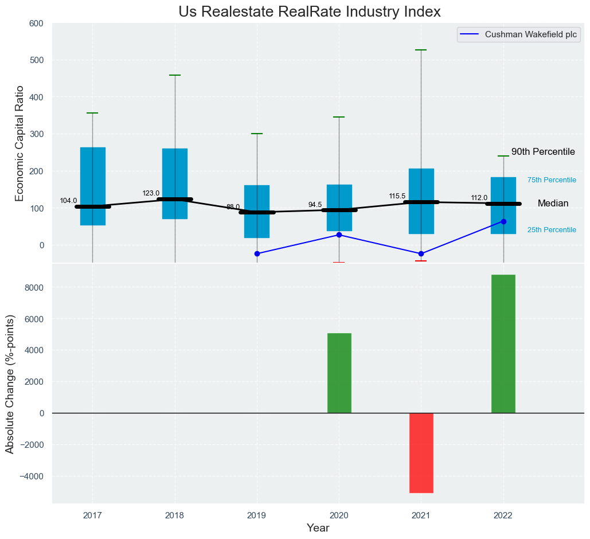Screen dimensions: 590x539
Task: Click the 90th Percentile annotation text
Action: tap(543, 152)
